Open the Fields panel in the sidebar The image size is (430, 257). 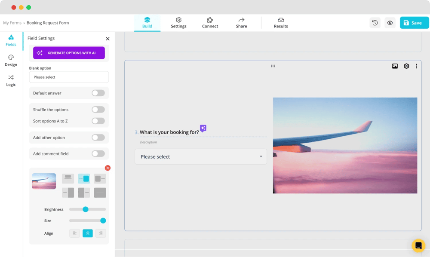[x=11, y=40]
